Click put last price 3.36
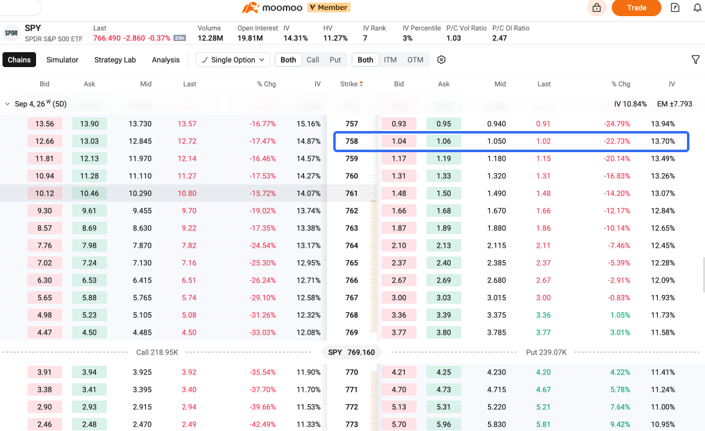Image resolution: width=705 pixels, height=431 pixels. click(543, 315)
